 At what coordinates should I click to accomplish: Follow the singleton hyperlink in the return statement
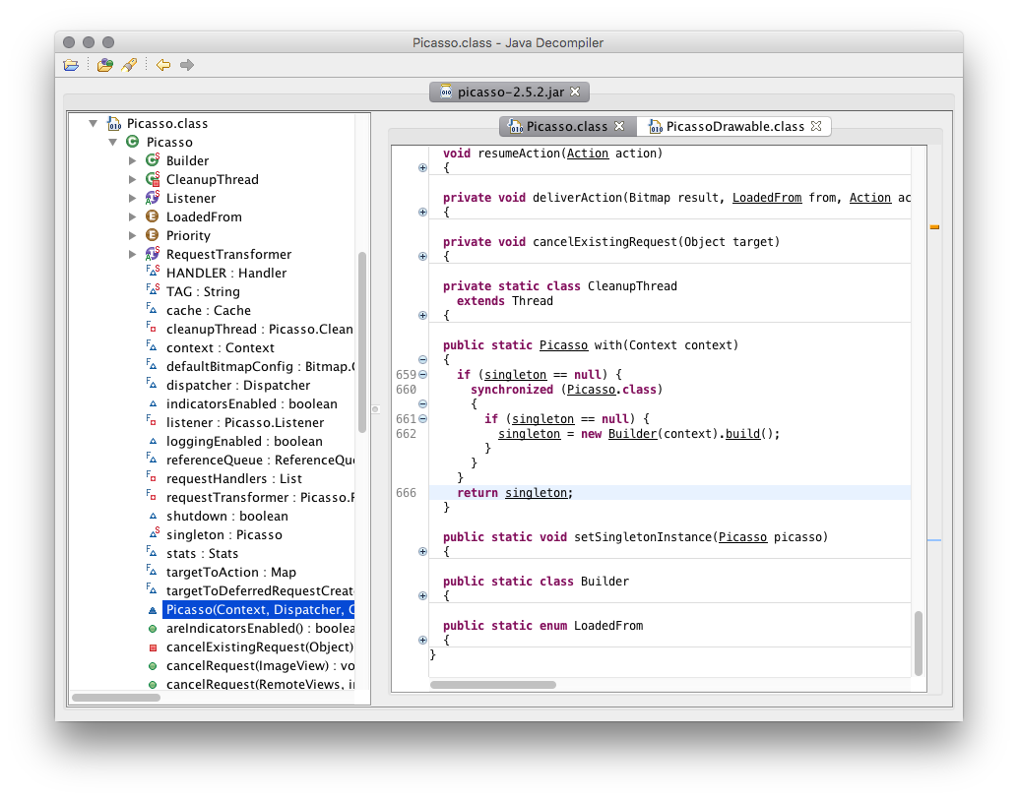tap(537, 492)
